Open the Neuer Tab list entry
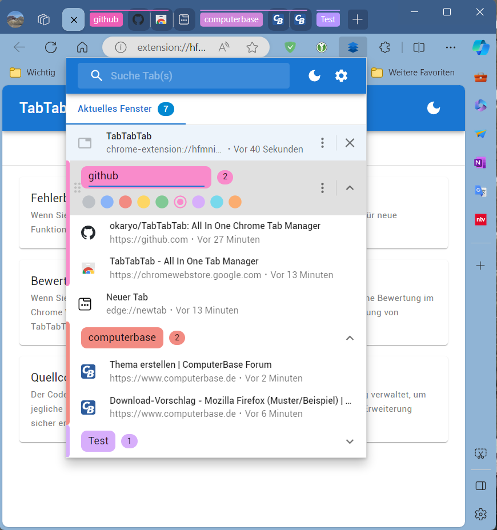497x530 pixels. pos(217,304)
